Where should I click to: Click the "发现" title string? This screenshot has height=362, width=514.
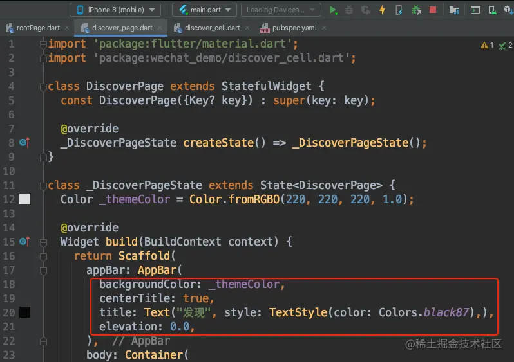point(193,312)
